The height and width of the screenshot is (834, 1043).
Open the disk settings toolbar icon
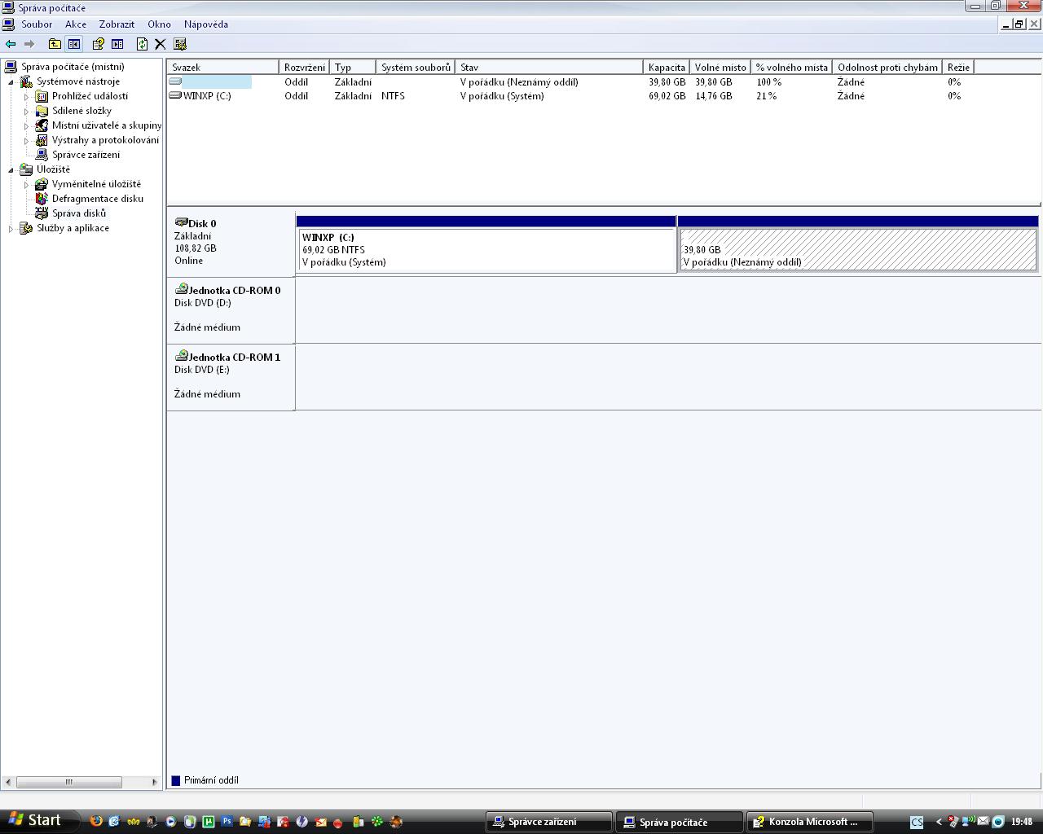point(180,44)
